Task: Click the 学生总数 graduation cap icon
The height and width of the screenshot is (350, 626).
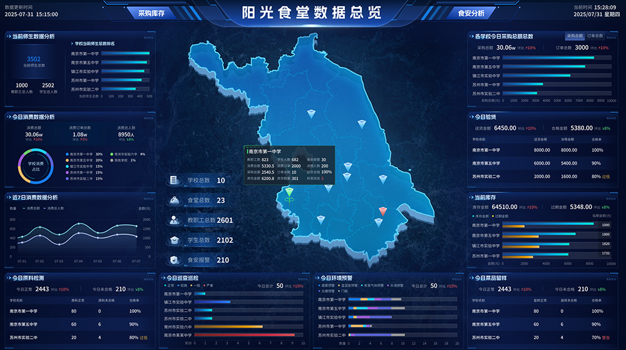Action: tap(174, 240)
